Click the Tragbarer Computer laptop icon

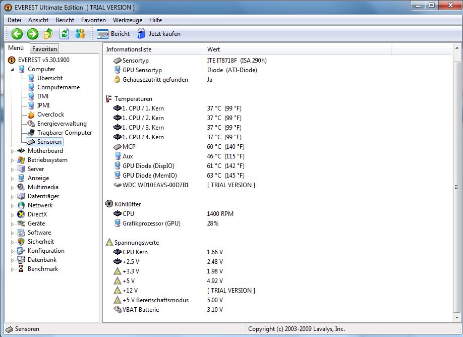point(31,133)
